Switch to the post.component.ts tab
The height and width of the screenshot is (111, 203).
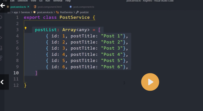point(83,7)
